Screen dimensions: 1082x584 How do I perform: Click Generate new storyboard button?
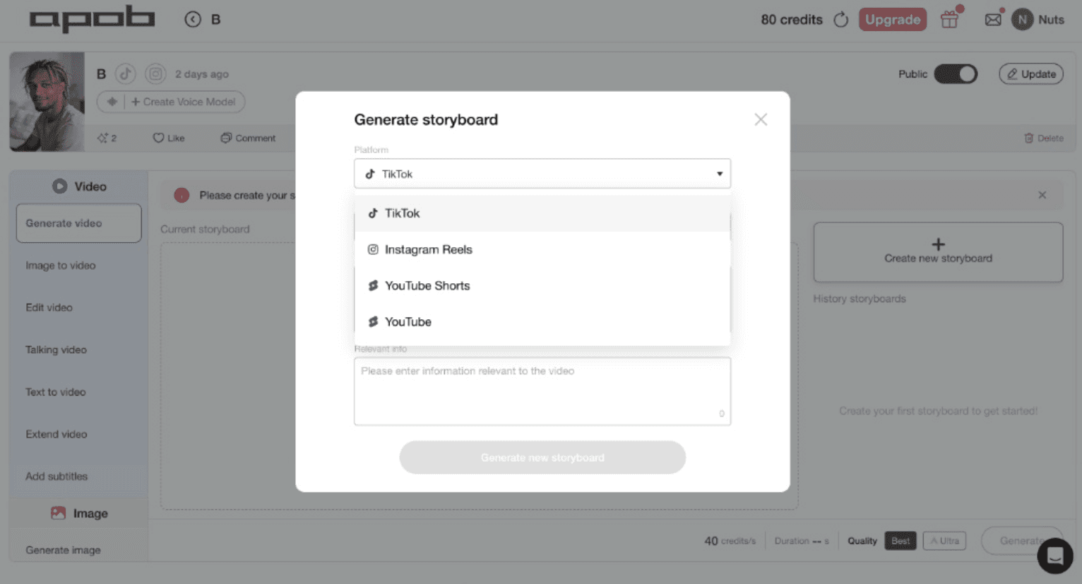pyautogui.click(x=542, y=458)
